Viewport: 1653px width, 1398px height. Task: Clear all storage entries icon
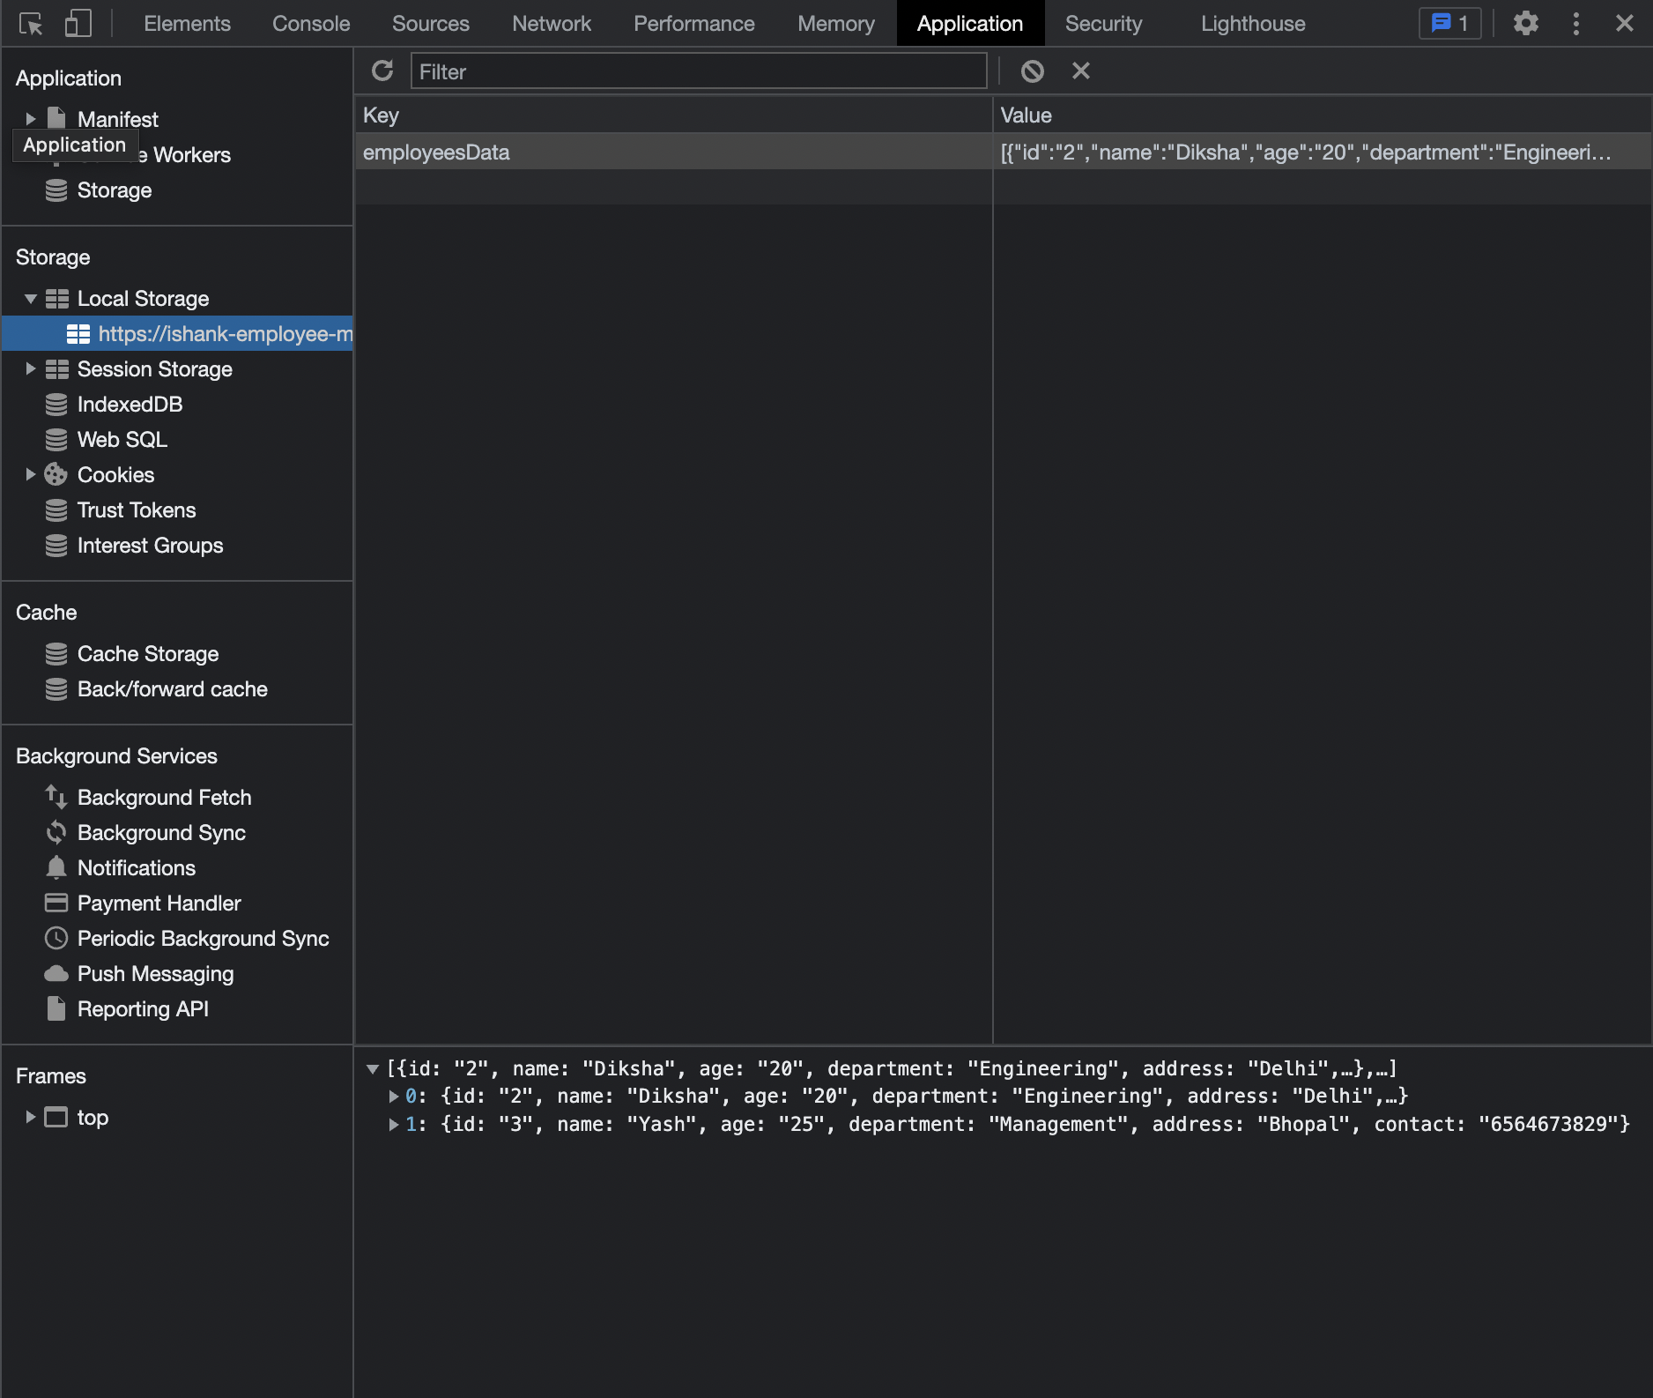(x=1033, y=71)
